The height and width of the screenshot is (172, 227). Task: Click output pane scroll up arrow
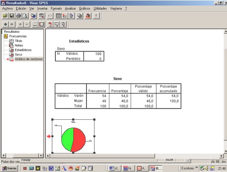click(225, 32)
